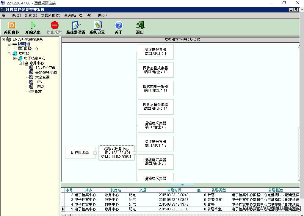Open 系统设置 toolbar icon
The width and height of the screenshot is (304, 216).
[x=98, y=25]
